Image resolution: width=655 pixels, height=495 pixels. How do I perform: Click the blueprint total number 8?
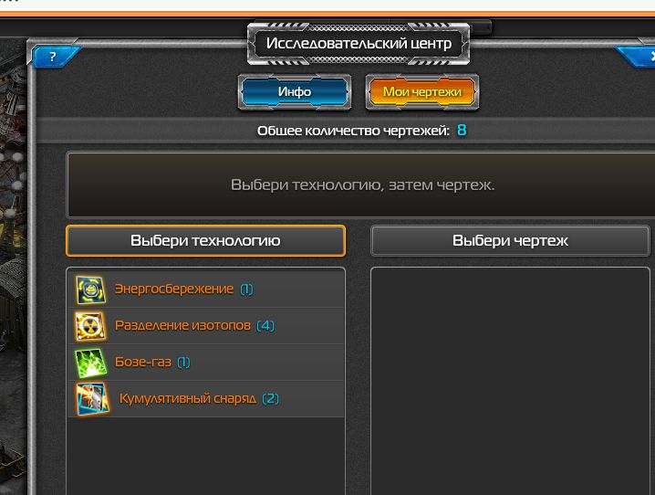[x=462, y=130]
